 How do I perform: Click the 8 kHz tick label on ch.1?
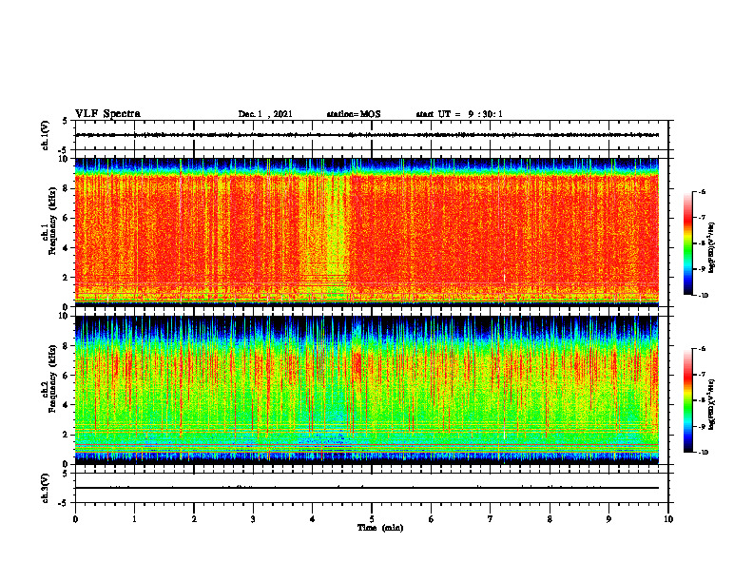coord(67,188)
